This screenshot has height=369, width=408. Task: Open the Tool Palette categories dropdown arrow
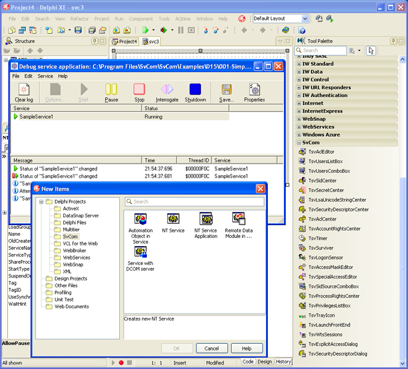pyautogui.click(x=359, y=50)
